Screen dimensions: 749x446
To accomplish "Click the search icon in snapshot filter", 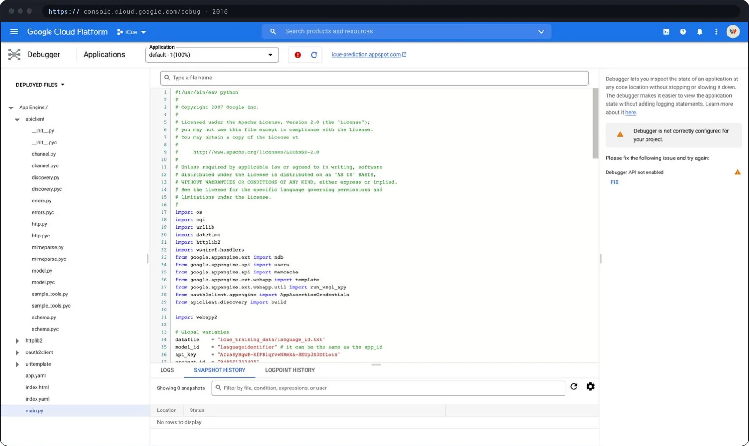I will pyautogui.click(x=218, y=388).
